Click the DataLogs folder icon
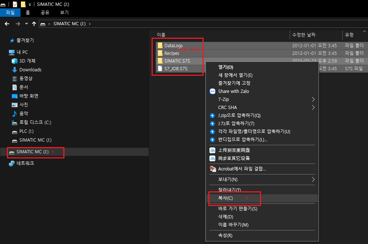Image resolution: width=368 pixels, height=244 pixels. pyautogui.click(x=160, y=45)
